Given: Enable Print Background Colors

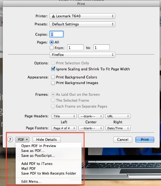Looking at the screenshot, I should (x=53, y=77).
